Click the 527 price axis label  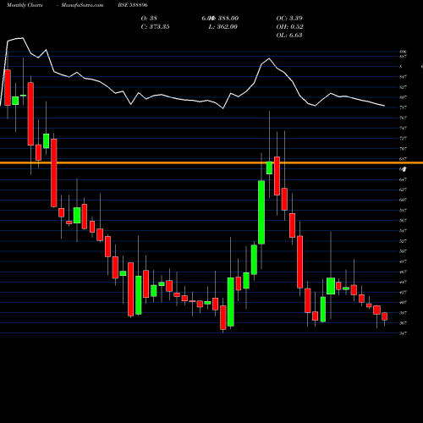tap(403, 241)
